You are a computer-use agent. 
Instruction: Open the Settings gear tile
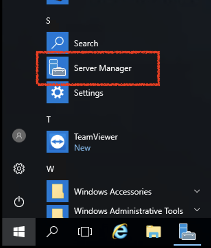point(57,92)
